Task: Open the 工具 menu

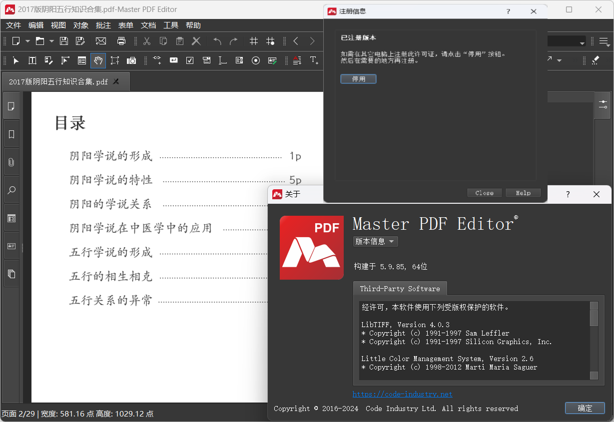Action: 171,25
